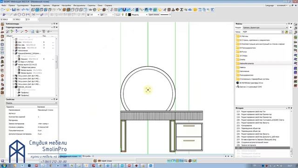This screenshot has width=298, height=168.
Task: Select Профиль1 in structure tree
Action: (25, 92)
